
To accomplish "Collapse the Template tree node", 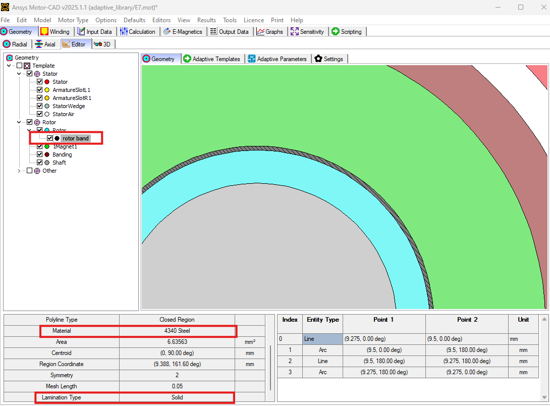I will (x=9, y=66).
